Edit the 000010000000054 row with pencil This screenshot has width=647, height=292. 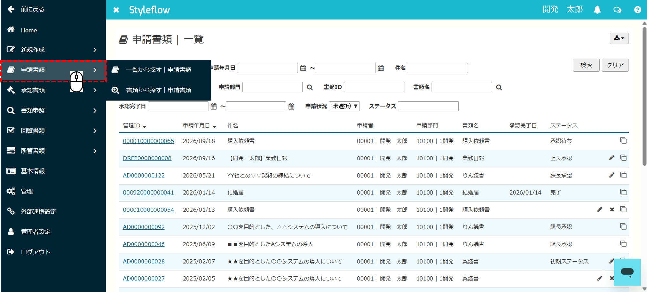coord(600,210)
